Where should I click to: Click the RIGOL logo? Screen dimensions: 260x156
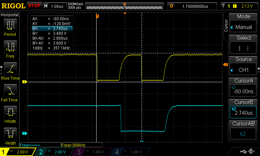pos(13,6)
